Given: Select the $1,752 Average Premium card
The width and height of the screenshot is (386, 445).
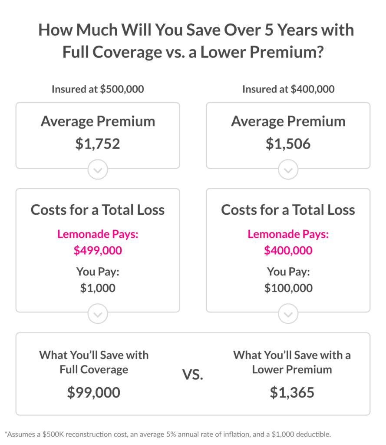Looking at the screenshot, I should click(98, 136).
